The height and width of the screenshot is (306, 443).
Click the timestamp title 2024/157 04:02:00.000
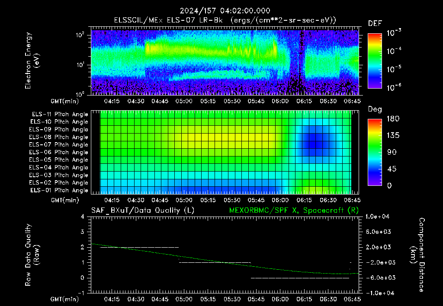[x=225, y=11]
